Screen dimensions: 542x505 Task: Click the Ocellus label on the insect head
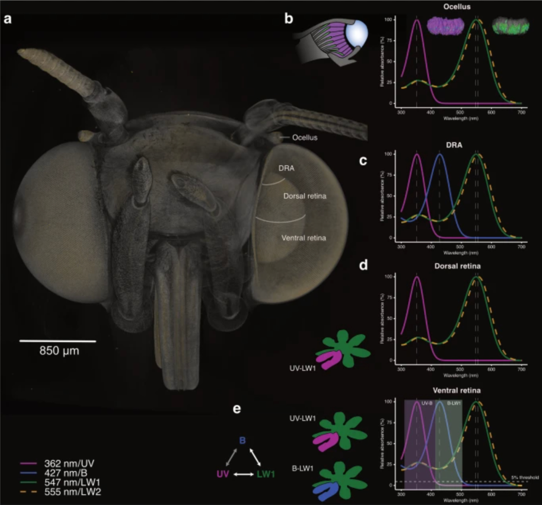304,138
